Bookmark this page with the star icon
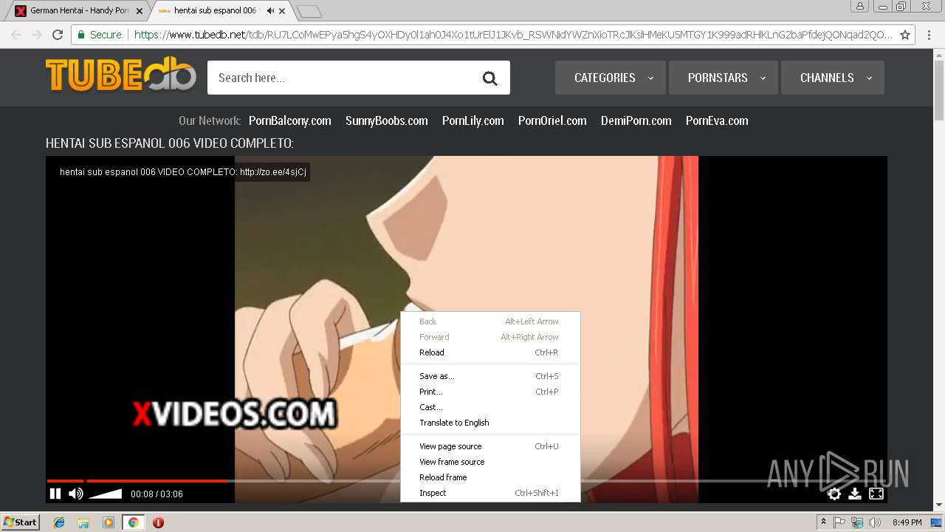Viewport: 945px width, 532px height. coord(905,35)
